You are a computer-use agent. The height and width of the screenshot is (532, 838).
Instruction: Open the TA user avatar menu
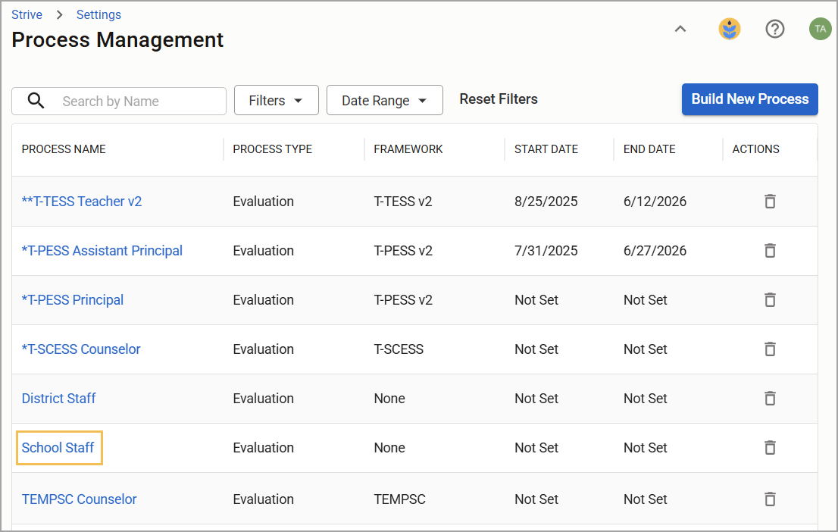(x=820, y=29)
